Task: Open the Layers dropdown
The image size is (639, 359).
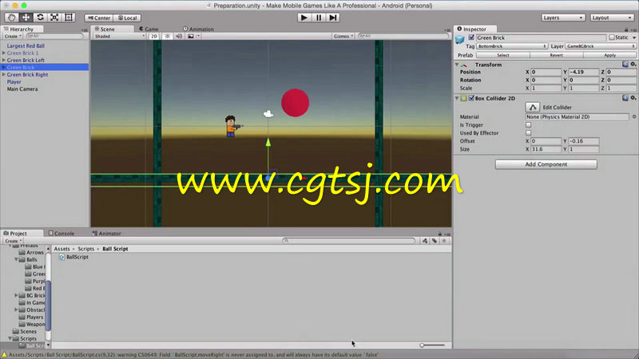Action: [563, 18]
